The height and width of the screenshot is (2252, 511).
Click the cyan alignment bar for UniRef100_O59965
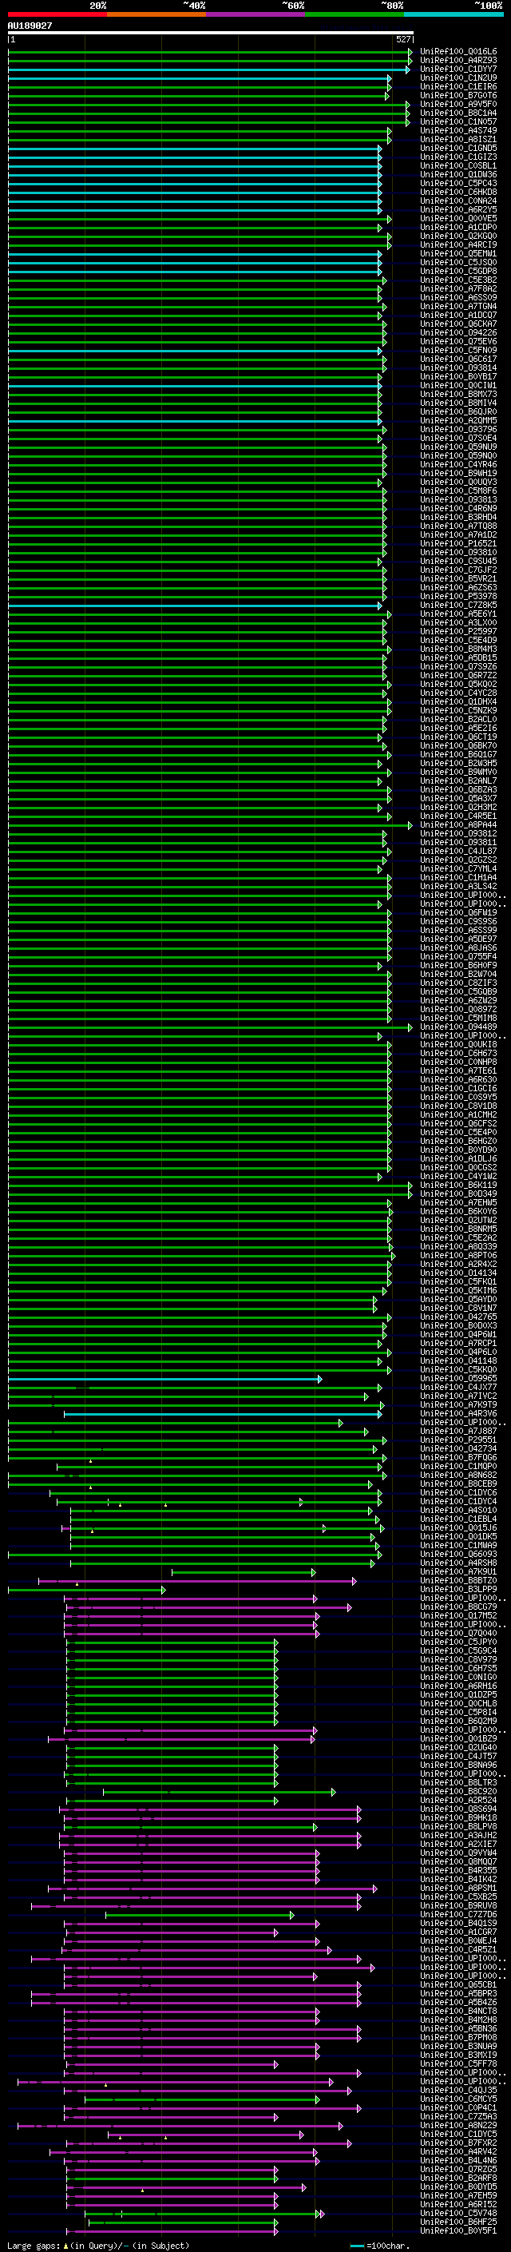[164, 1379]
